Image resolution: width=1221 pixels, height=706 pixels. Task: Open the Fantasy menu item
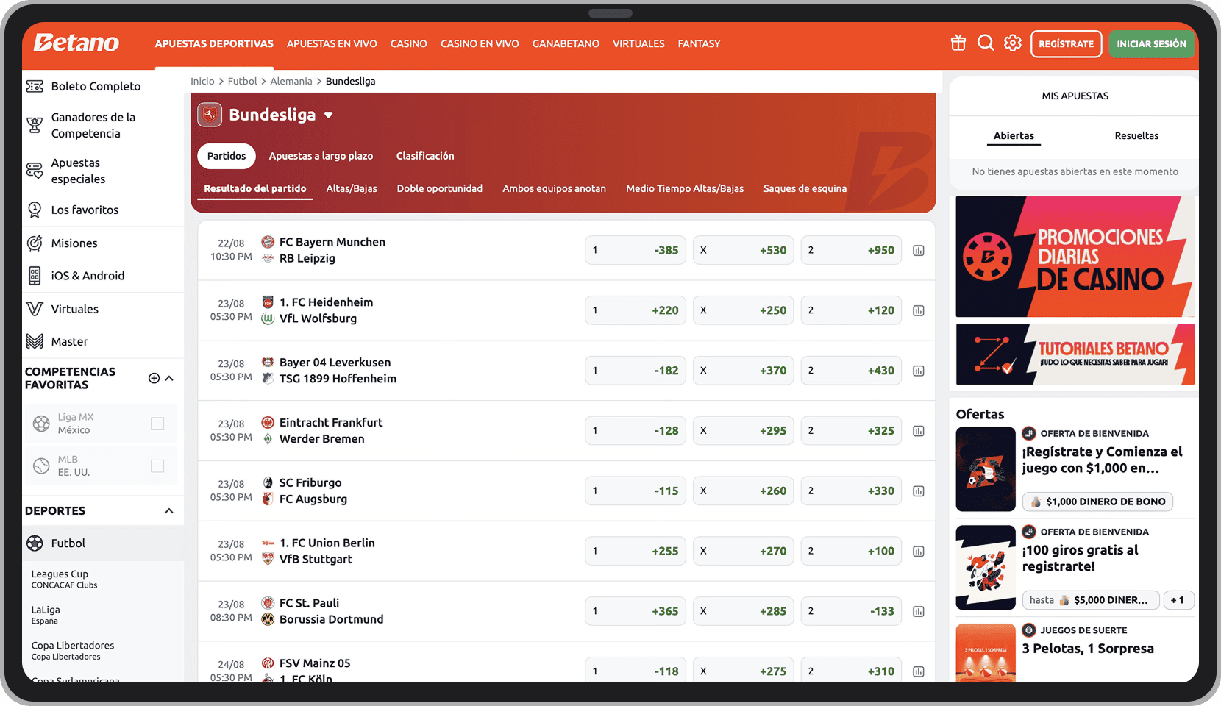pos(699,44)
